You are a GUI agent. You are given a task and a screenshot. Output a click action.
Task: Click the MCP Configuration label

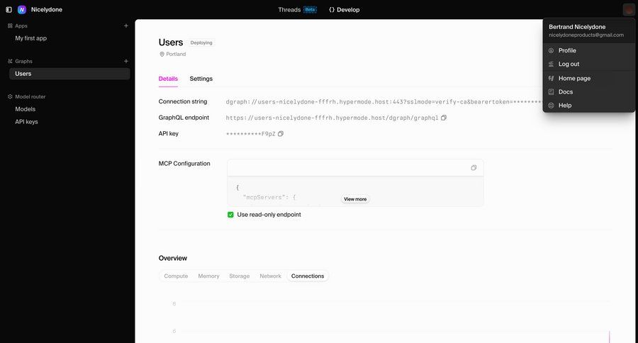(x=184, y=164)
